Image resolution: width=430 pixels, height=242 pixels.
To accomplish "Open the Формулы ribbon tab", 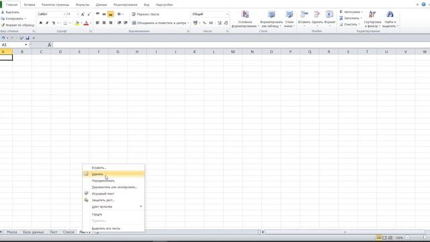I will coord(83,5).
